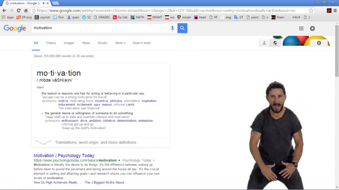Open the S2 bookmark
This screenshot has width=339, height=190.
(x=87, y=17)
